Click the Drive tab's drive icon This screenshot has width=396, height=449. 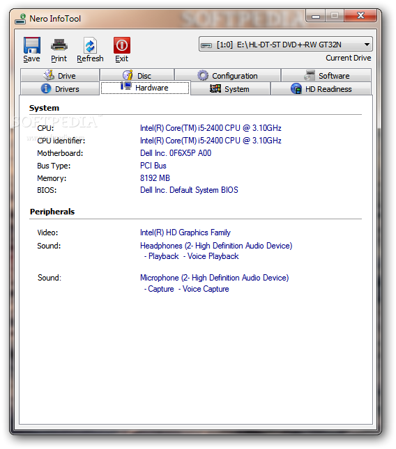point(49,75)
